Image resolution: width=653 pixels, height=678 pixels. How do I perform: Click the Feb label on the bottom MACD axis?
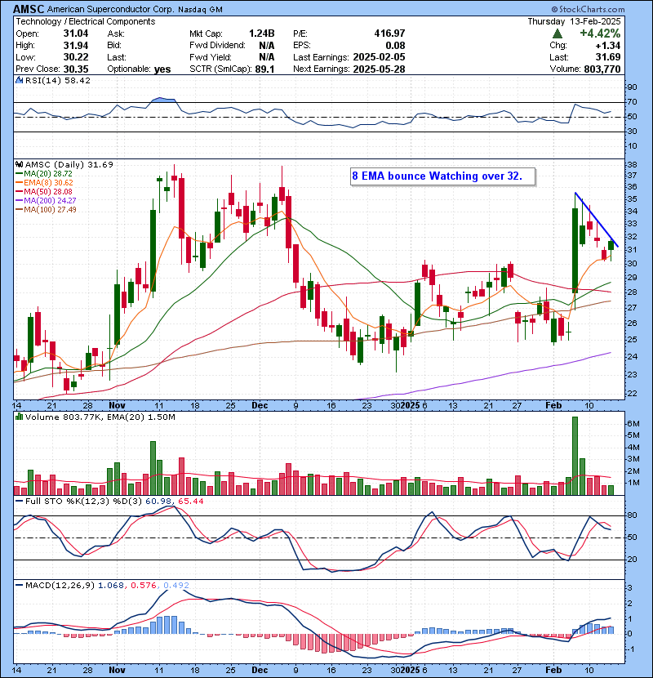(x=553, y=670)
